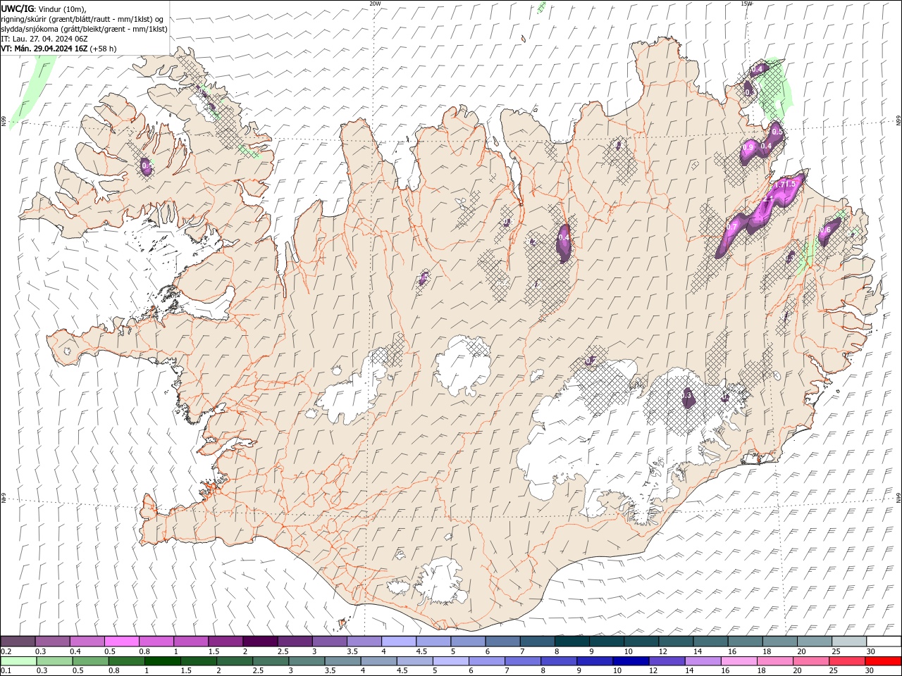Click the 0.6 snowfall value in the east
The image size is (902, 676).
tap(826, 230)
